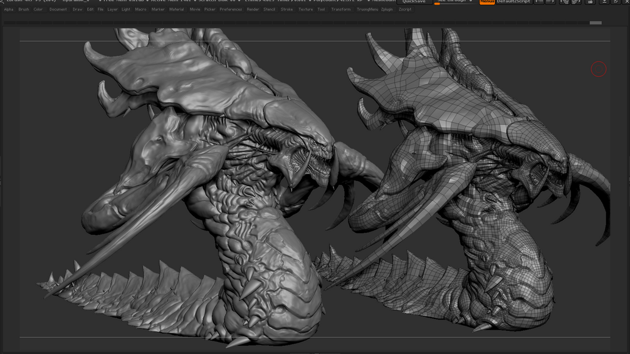Minimize the ZBrush window
The image size is (630, 354).
pyautogui.click(x=604, y=2)
